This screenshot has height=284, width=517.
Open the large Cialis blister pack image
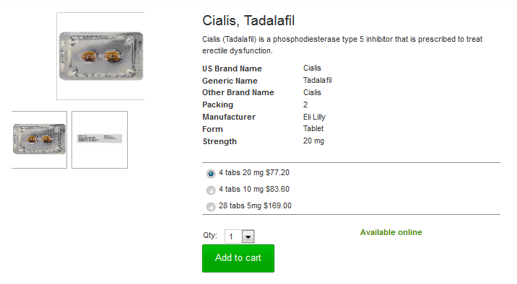[x=100, y=56]
